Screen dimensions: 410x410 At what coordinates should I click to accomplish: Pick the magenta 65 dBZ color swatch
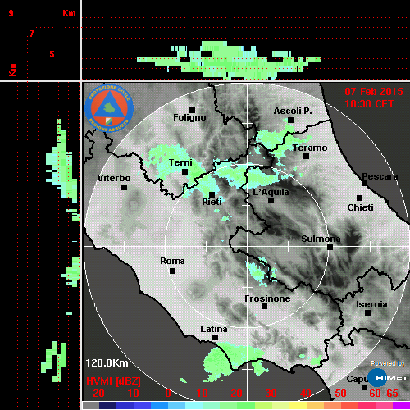(401, 406)
